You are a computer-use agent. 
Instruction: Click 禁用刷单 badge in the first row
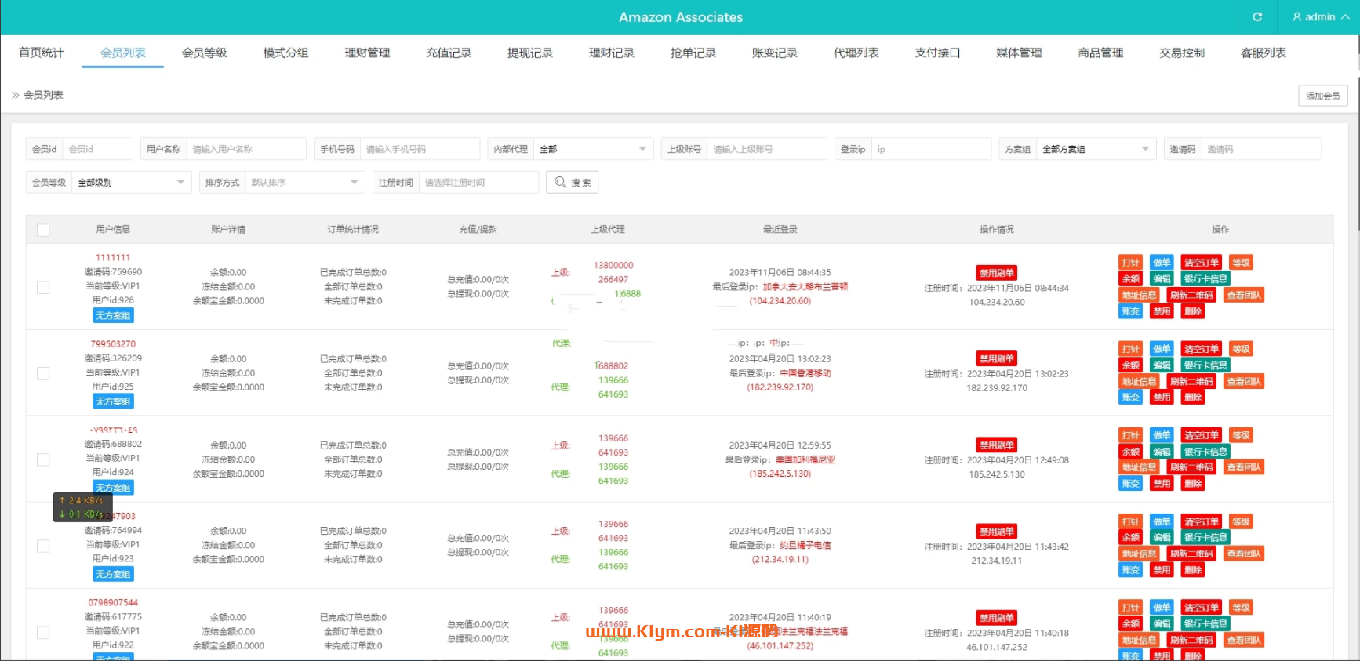coord(996,273)
